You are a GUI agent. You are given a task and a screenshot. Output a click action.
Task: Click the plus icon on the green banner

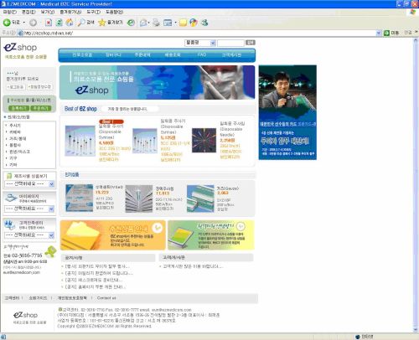241,226
